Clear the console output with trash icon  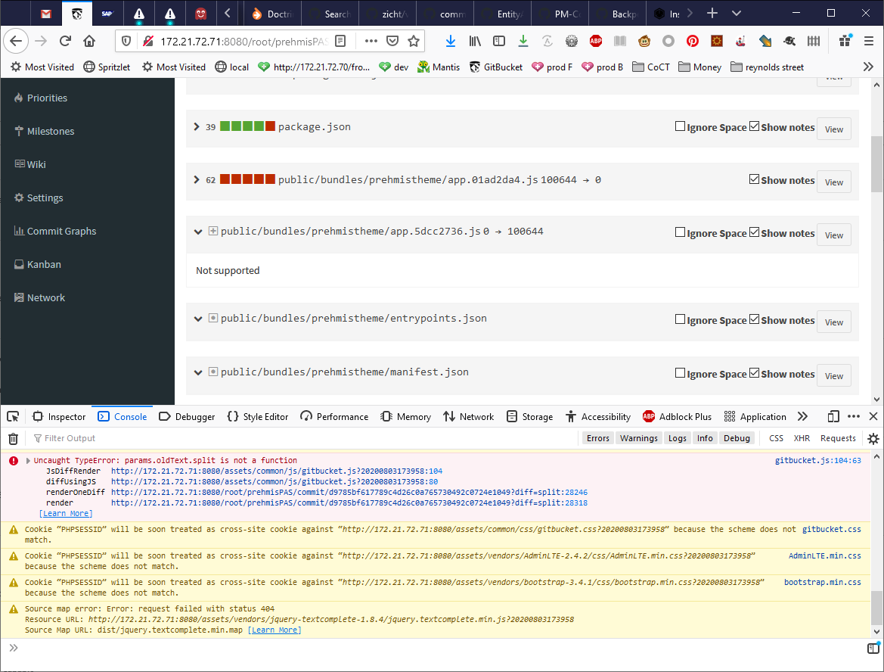click(x=14, y=438)
